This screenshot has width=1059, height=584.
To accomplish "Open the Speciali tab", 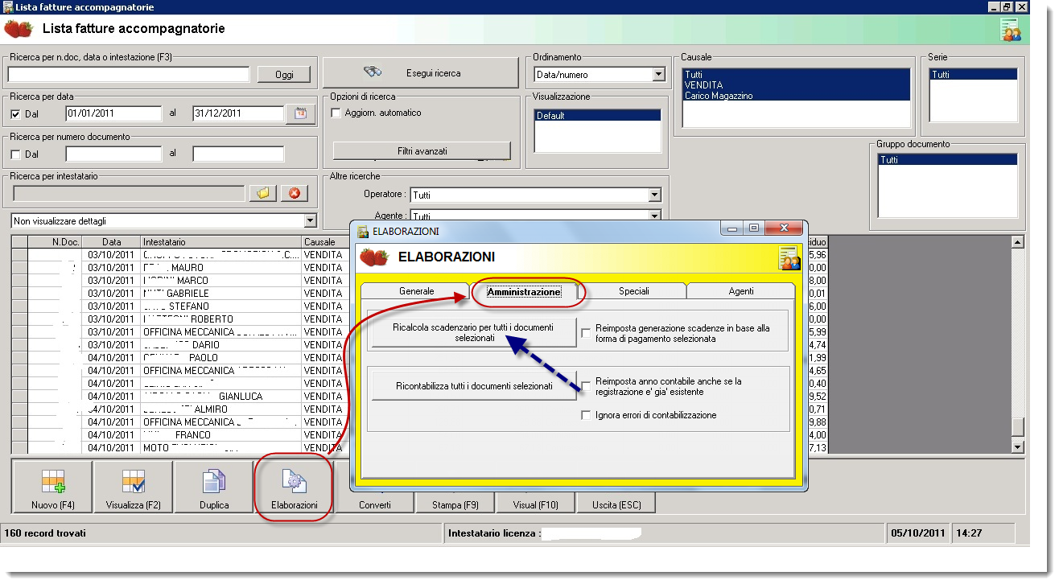I will click(x=634, y=291).
